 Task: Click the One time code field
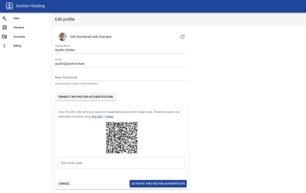tap(122, 163)
